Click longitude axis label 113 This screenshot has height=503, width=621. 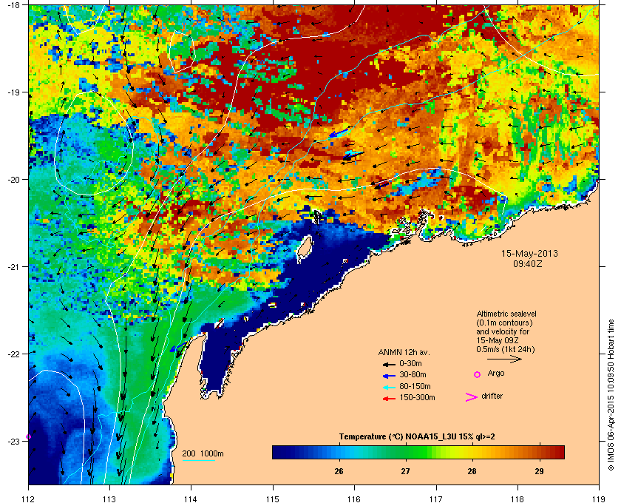(109, 499)
